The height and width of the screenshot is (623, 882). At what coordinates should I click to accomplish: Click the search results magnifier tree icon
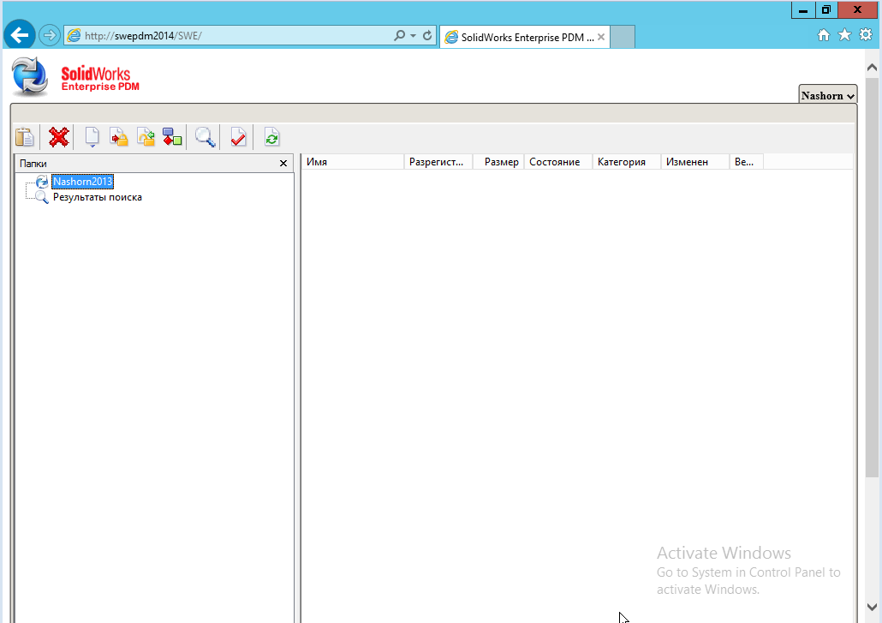pos(42,197)
